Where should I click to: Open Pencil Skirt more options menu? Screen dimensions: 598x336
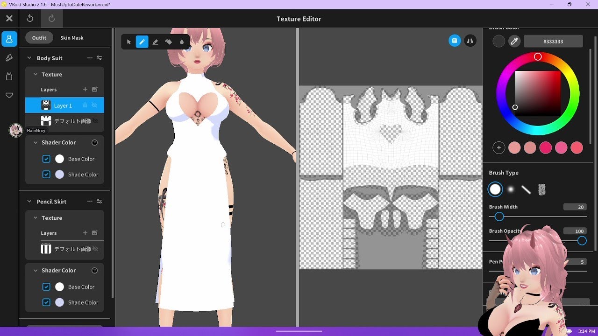(90, 202)
